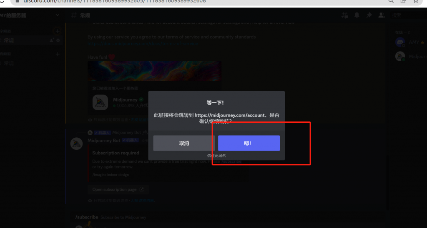Click the Midjourney server sailboat icon
The width and height of the screenshot is (427, 228).
[100, 102]
